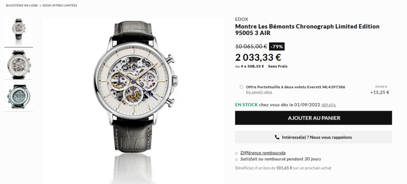
Task: Click the phone icon in the callback button
Action: tap(277, 137)
